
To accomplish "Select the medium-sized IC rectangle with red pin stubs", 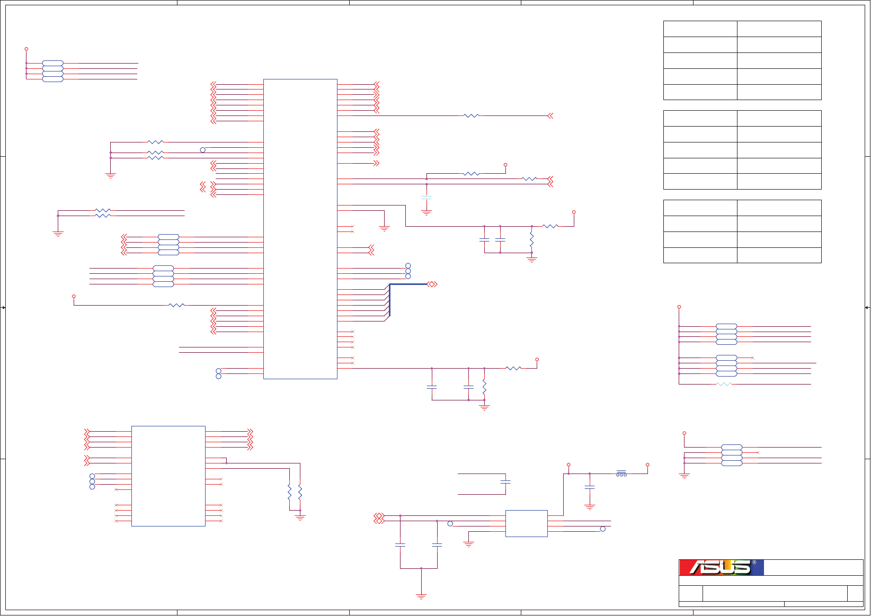I will (x=168, y=476).
